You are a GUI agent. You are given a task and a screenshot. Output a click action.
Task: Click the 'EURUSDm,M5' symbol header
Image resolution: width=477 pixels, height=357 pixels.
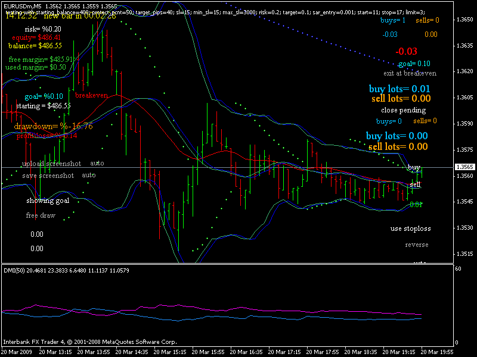(23, 6)
